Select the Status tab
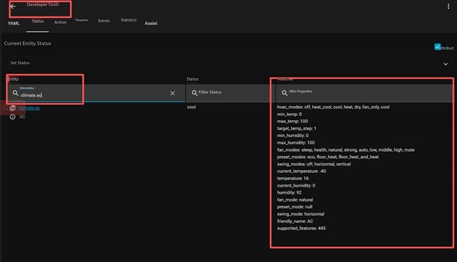457x262 pixels. (x=38, y=21)
